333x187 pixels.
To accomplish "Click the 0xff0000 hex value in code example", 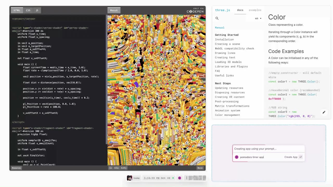I will (x=275, y=99).
